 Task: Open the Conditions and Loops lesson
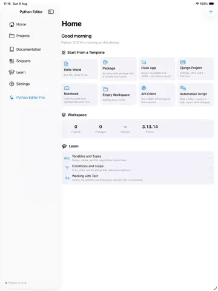[137, 168]
